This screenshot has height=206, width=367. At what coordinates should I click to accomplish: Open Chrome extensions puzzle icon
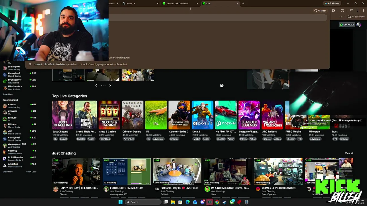(333, 11)
